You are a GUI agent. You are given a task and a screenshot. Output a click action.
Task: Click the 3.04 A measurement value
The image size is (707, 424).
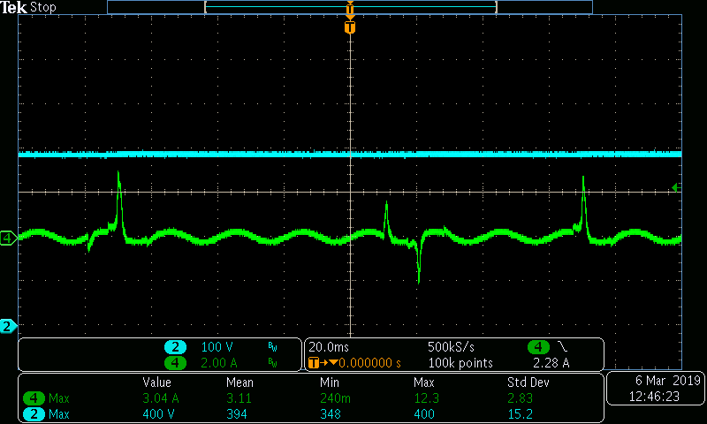pos(161,398)
